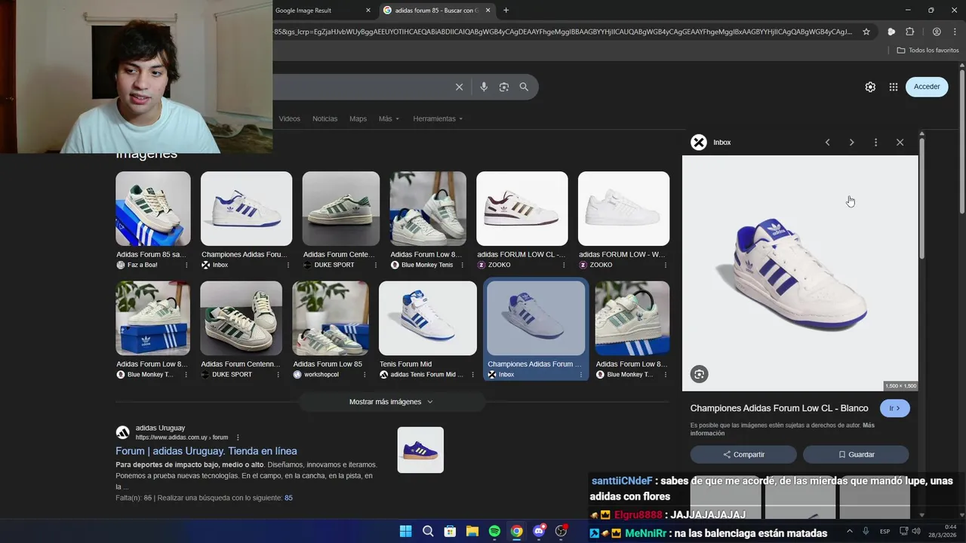Open Spotify from the taskbar
966x543 pixels.
coord(494,531)
